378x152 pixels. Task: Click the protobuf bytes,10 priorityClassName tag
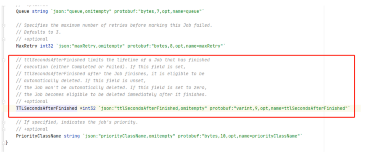coord(239,136)
